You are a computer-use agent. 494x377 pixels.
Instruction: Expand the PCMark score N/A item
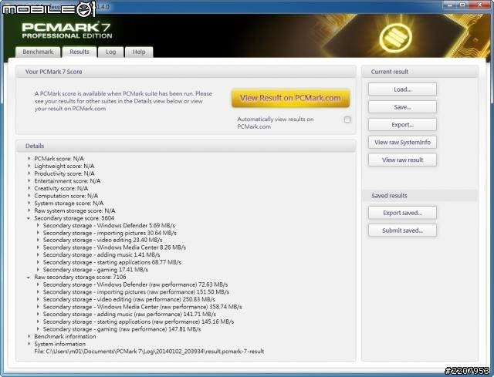click(x=29, y=158)
